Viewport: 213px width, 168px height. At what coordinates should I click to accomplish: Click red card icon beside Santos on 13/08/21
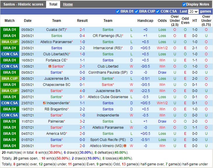pos(50,66)
